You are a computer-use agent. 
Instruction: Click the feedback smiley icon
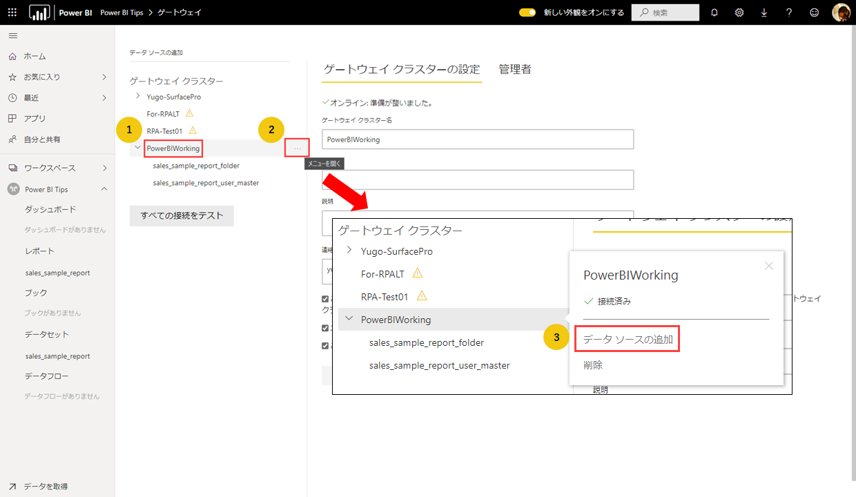click(815, 12)
